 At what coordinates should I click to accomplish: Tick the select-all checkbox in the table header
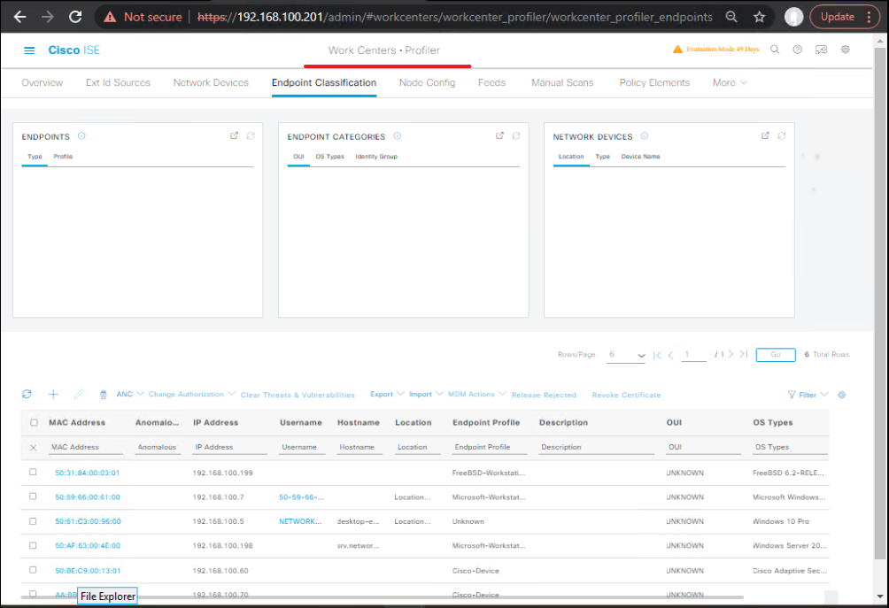point(34,423)
